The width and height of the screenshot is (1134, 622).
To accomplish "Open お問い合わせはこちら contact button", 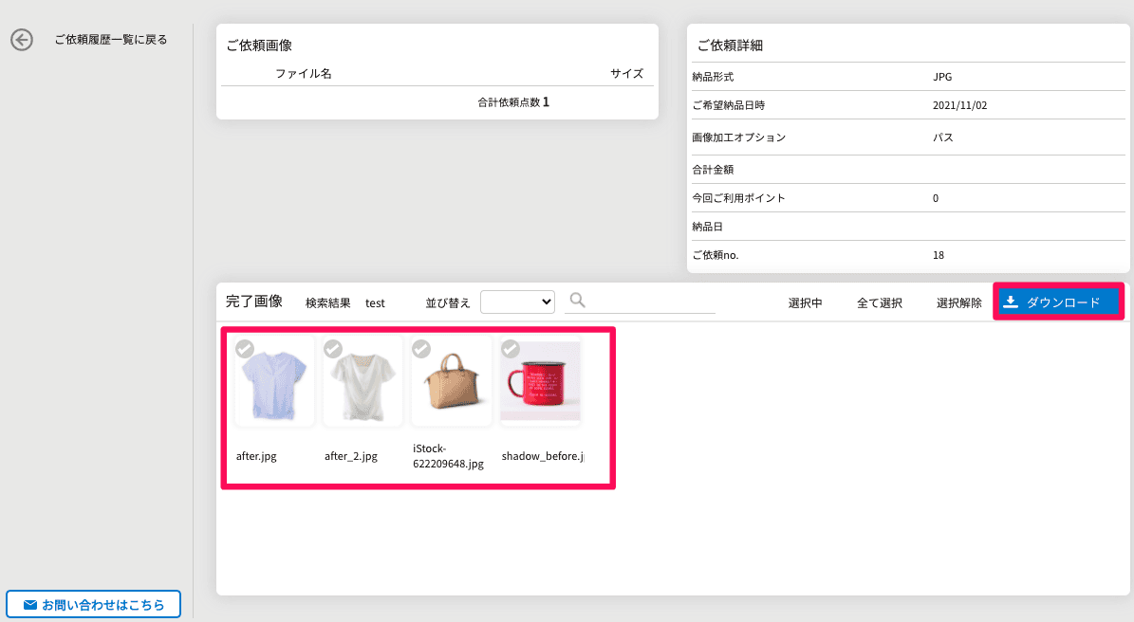I will (x=93, y=605).
